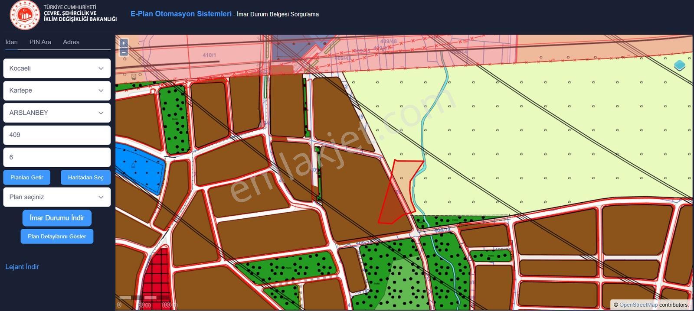
Task: Switch to the Adres tab
Action: click(71, 42)
